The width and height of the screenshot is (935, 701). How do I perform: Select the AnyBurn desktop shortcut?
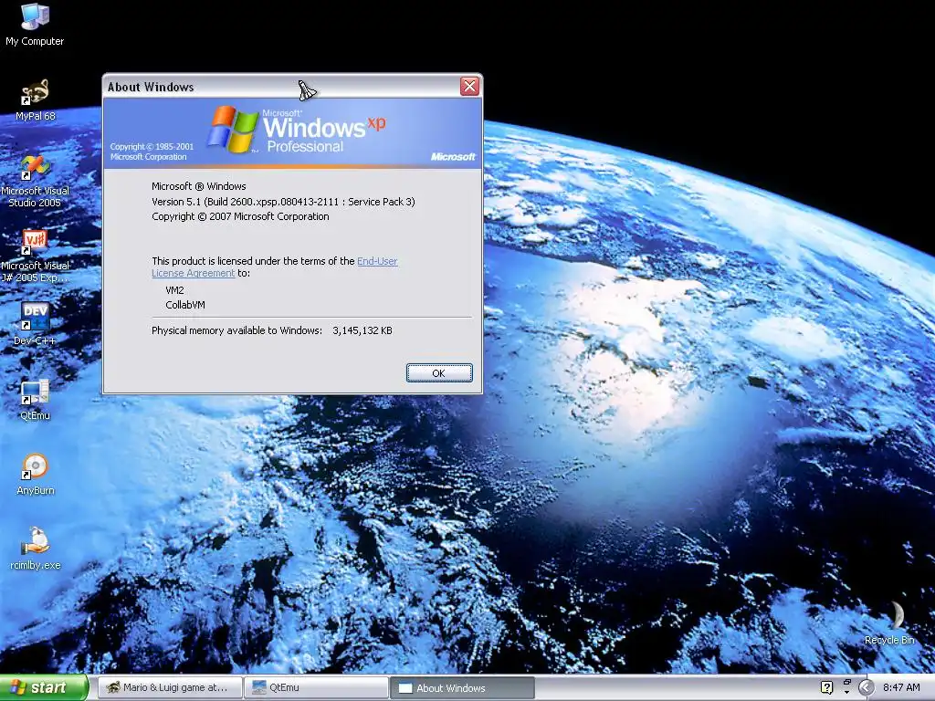click(x=35, y=475)
